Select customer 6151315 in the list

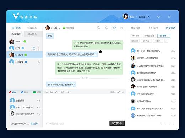[x=25, y=55]
